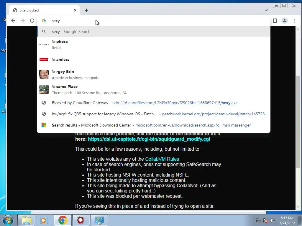Click the Sephora logo thumbnail
This screenshot has width=302, height=226.
coord(44,44)
